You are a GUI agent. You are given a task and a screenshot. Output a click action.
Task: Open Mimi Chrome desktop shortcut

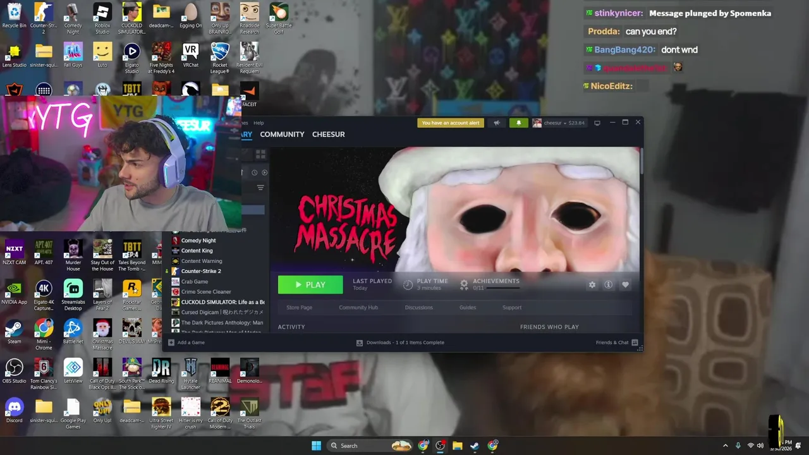coord(44,335)
